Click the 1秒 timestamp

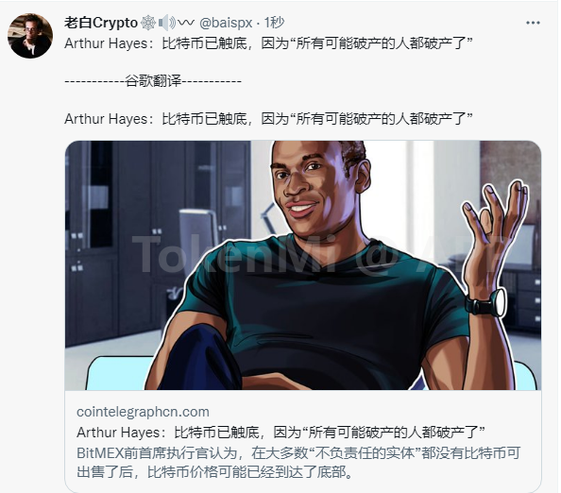click(274, 23)
